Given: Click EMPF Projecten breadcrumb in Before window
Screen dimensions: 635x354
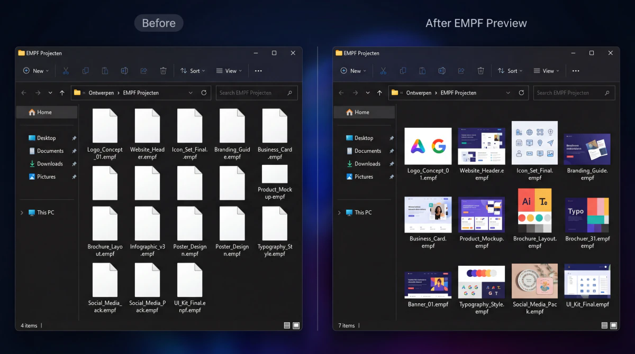Looking at the screenshot, I should coord(141,93).
